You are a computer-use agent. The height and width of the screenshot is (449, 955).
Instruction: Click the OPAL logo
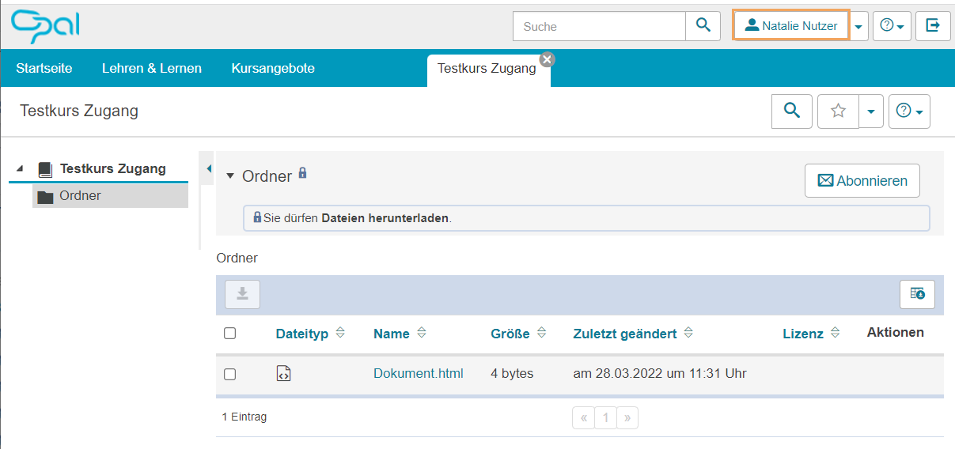(45, 26)
